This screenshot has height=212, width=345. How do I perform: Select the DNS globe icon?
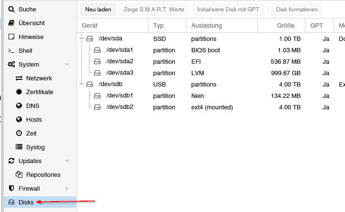[19, 106]
